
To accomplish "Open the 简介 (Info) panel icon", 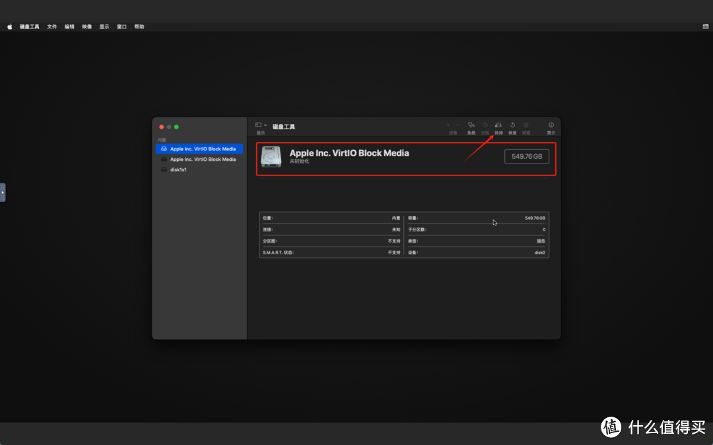I will point(551,125).
